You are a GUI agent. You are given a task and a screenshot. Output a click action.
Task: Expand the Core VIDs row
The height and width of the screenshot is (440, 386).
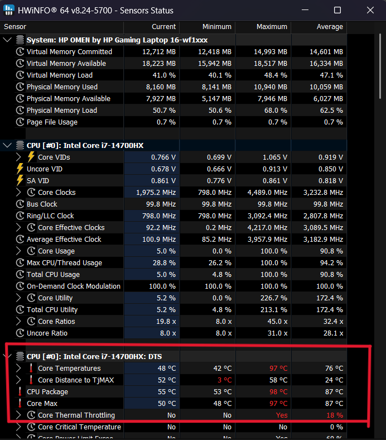[x=18, y=157]
